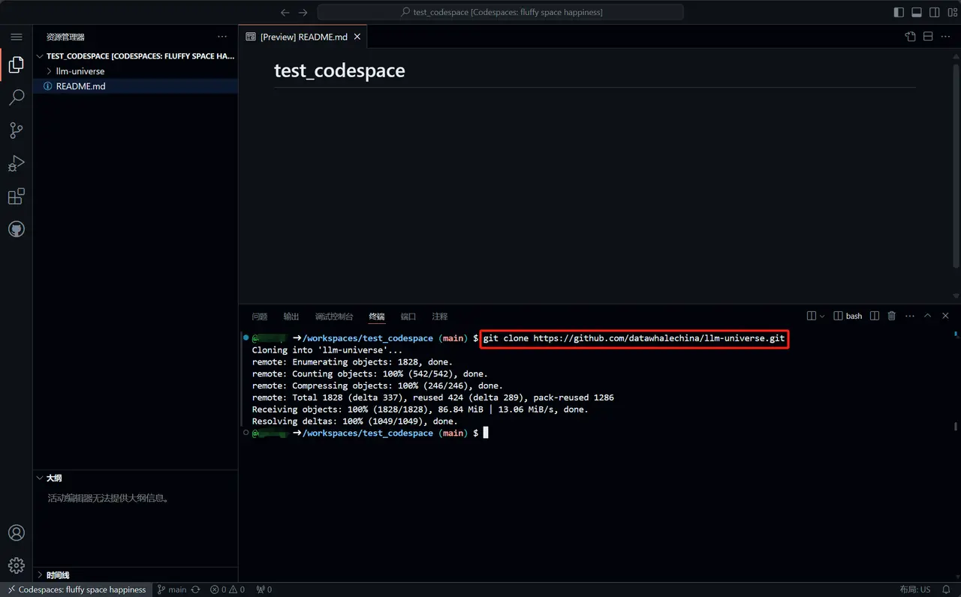Open the launch profile dropdown next to split terminal
Screen dimensions: 961x597
point(822,316)
